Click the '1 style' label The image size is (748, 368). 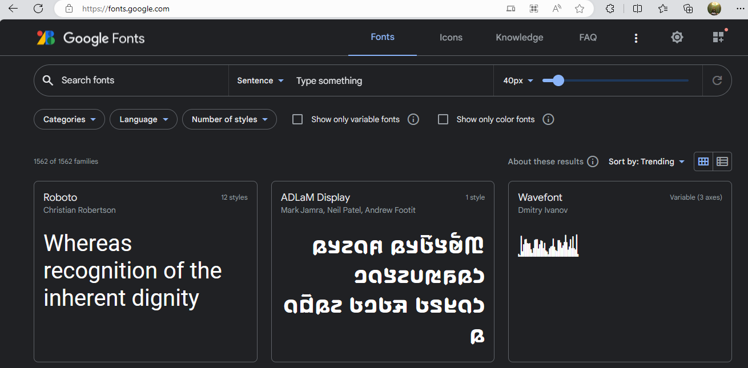(x=475, y=197)
